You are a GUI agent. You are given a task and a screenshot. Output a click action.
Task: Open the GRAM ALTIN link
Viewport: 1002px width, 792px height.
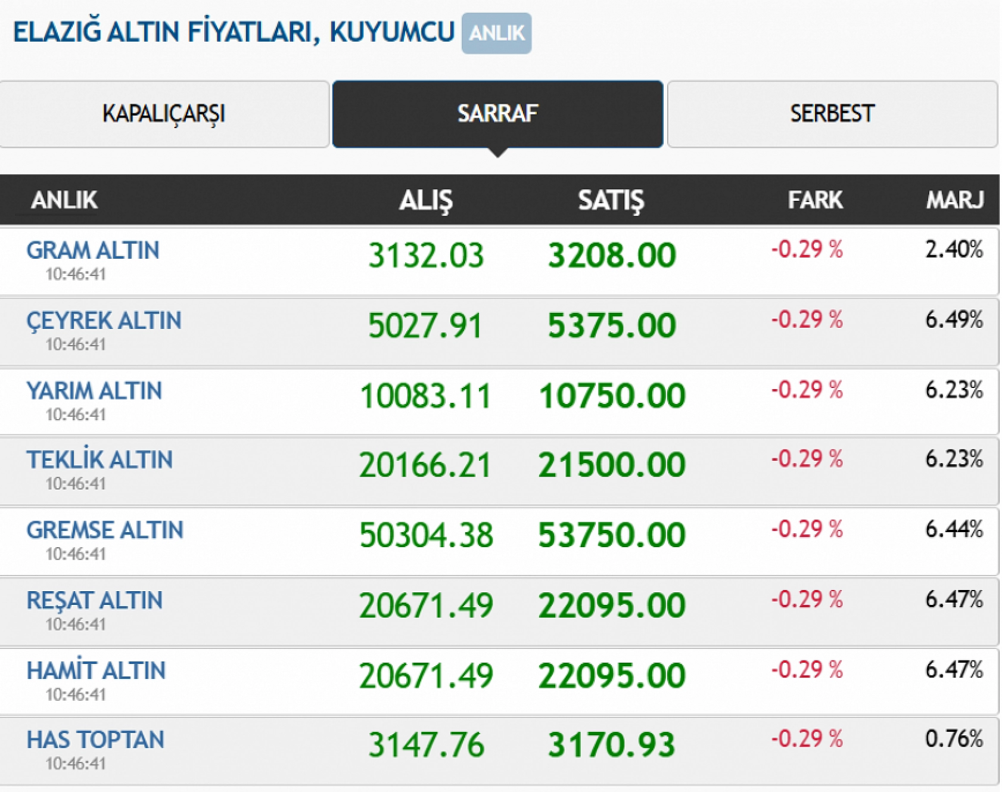93,250
